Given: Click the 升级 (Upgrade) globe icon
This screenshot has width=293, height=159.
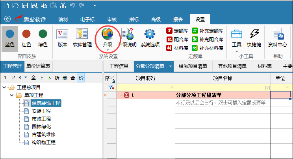Looking at the screenshot, I should [108, 35].
